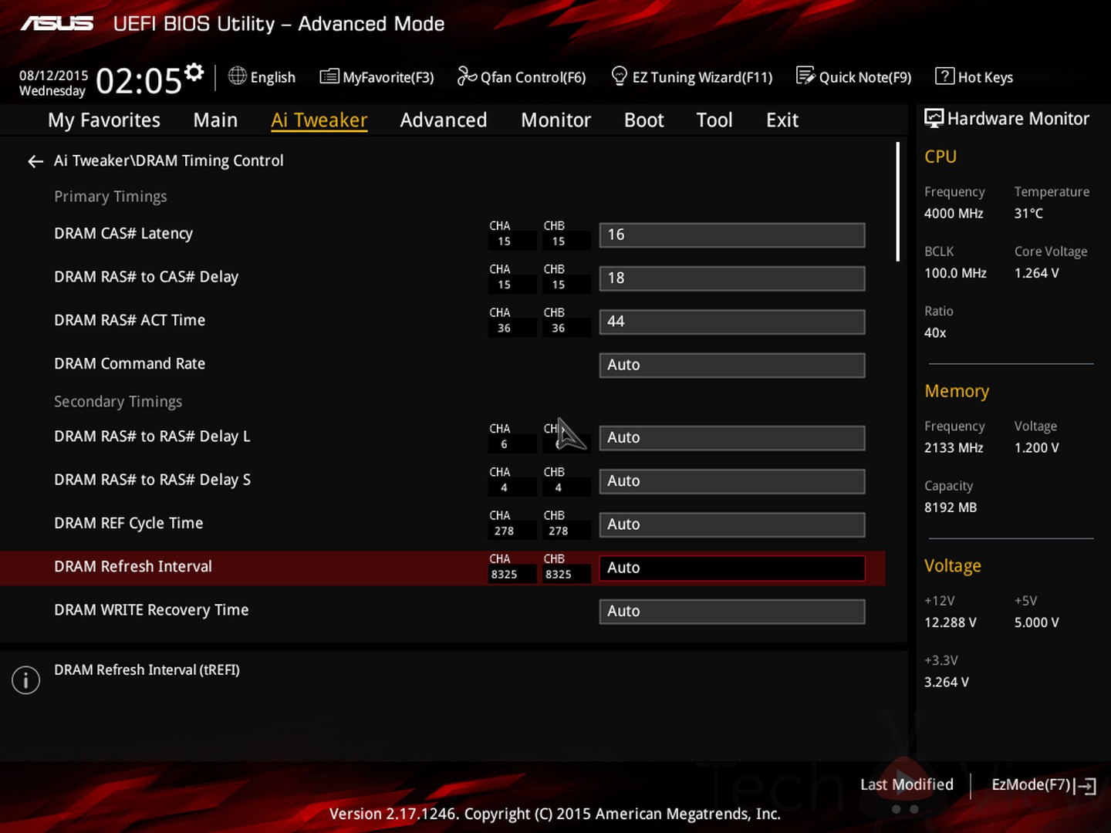Select the DRAM Command Rate label
Image resolution: width=1111 pixels, height=833 pixels.
point(130,363)
